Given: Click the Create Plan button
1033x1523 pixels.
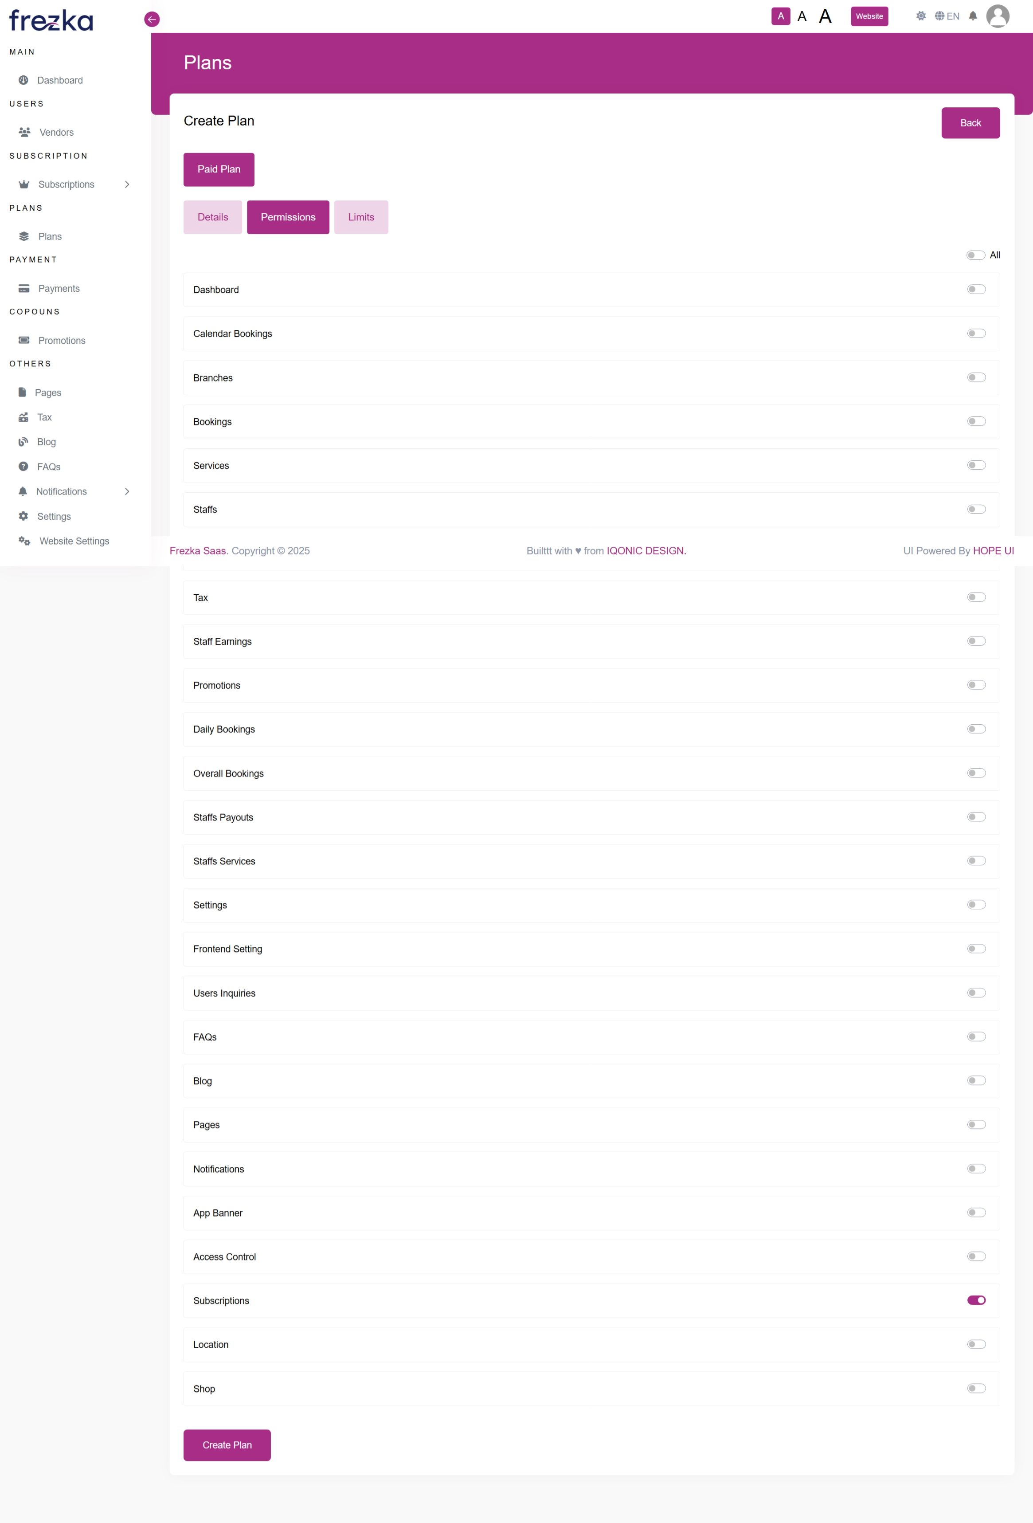Looking at the screenshot, I should tap(227, 1444).
